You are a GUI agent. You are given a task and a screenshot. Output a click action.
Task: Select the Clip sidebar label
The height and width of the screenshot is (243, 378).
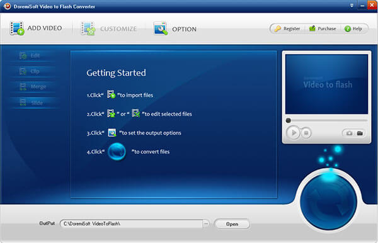(x=35, y=72)
